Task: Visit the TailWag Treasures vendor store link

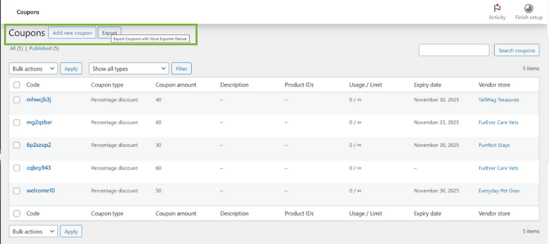Action: point(498,100)
